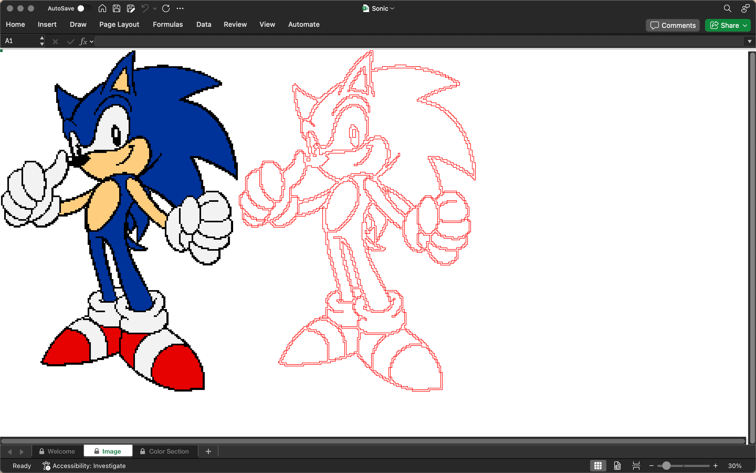Click the Save floppy disk icon
Image resolution: width=756 pixels, height=473 pixels.
click(117, 8)
